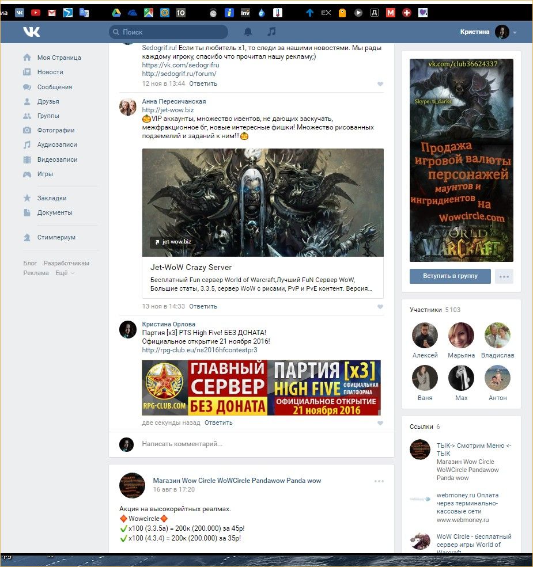Open the rpg-club.eu/ns2016hfcontestpr3 link
Image resolution: width=533 pixels, height=567 pixels.
point(199,350)
